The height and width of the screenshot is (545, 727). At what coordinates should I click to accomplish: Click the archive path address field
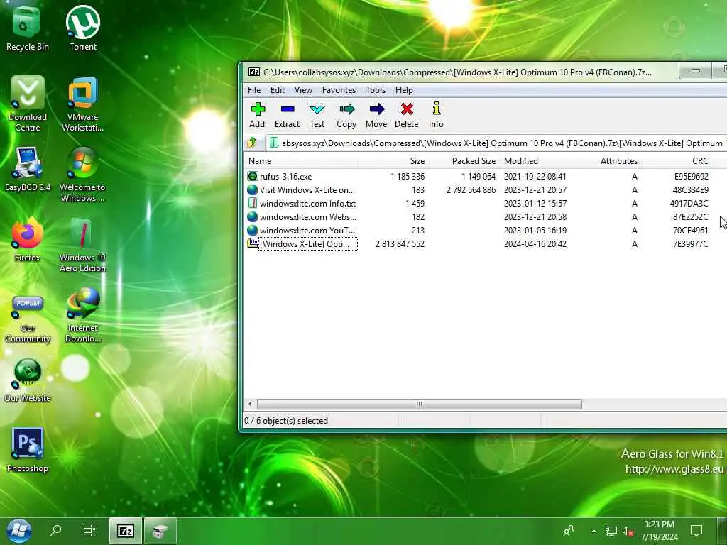(x=496, y=143)
